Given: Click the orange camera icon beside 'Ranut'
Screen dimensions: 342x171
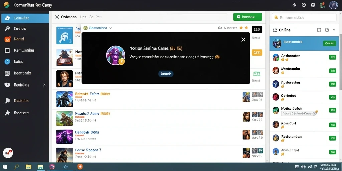Looking at the screenshot, I should click(7, 39).
